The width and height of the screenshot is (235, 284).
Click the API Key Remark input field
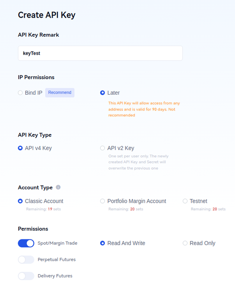(x=100, y=53)
